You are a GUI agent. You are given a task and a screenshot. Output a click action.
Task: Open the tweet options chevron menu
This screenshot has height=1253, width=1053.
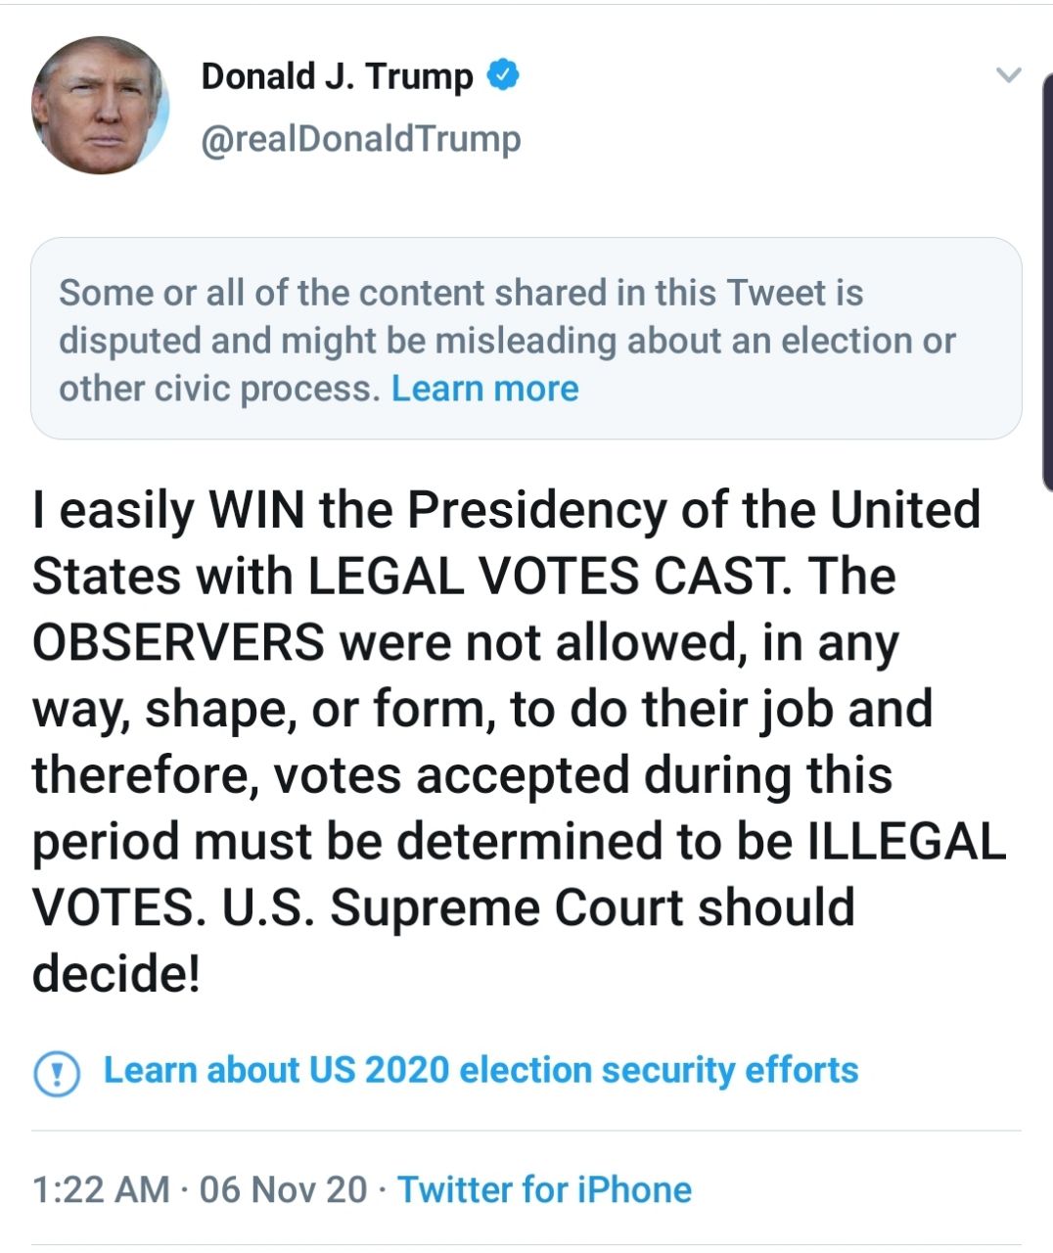point(1007,75)
